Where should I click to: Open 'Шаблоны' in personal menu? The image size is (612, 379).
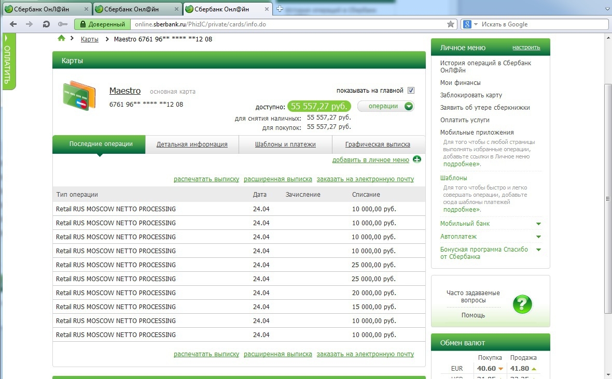pos(453,178)
